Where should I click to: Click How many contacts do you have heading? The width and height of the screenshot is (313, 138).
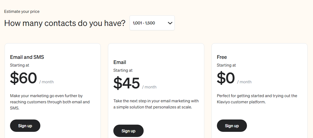pos(65,23)
